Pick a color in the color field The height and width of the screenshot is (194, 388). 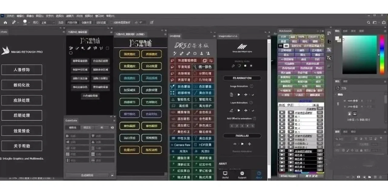[360, 55]
